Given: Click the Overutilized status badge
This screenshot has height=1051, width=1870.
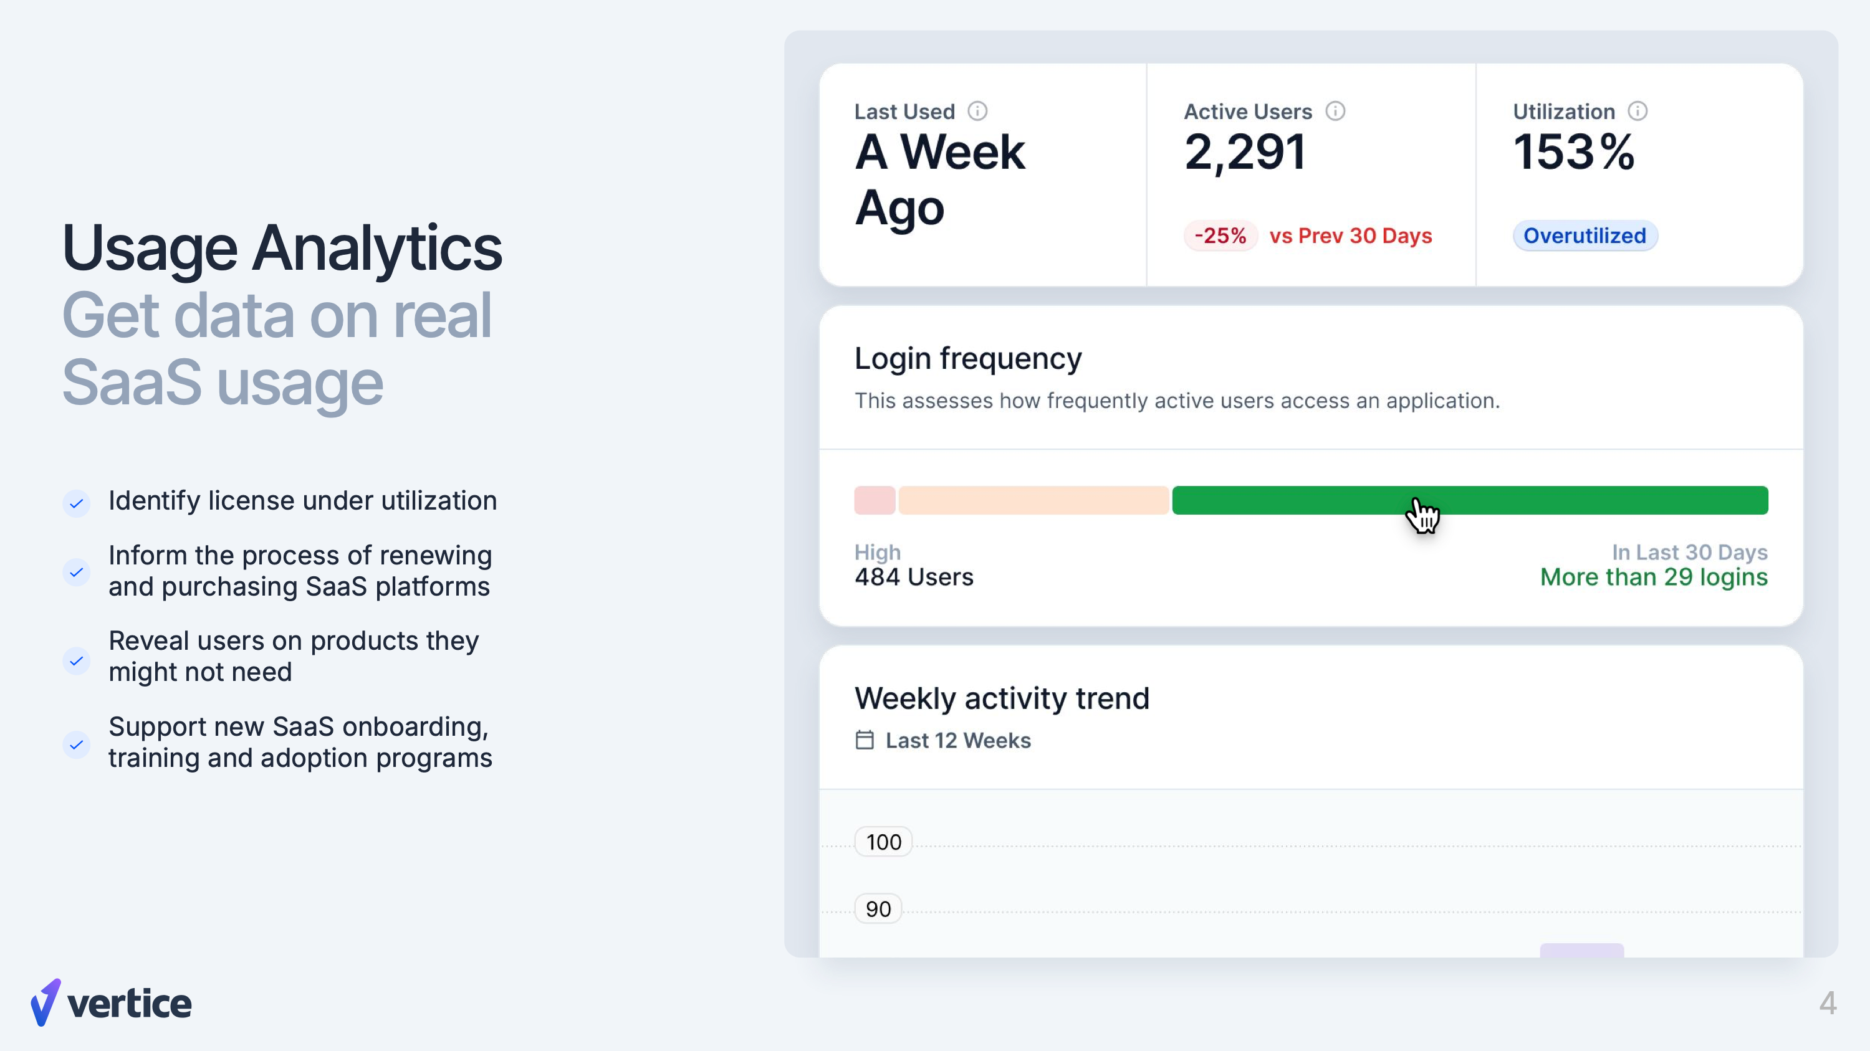Looking at the screenshot, I should point(1585,235).
